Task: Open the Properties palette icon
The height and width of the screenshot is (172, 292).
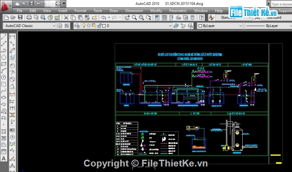Action: click(x=157, y=18)
